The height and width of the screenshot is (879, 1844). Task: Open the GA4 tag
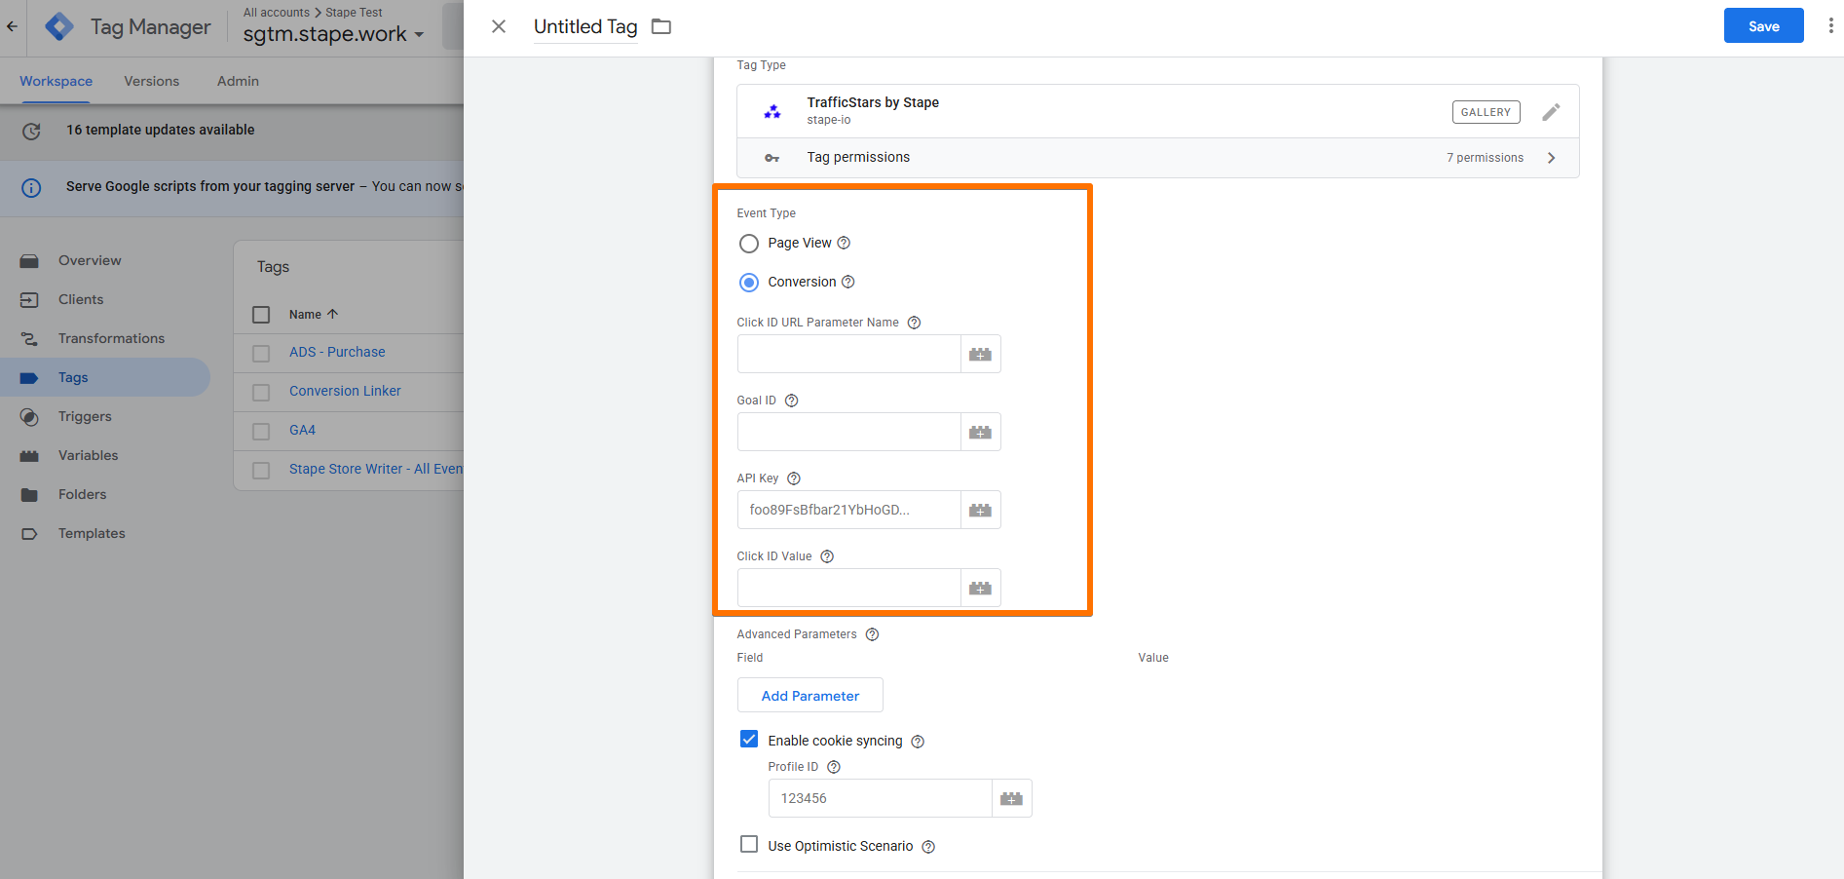pyautogui.click(x=302, y=430)
